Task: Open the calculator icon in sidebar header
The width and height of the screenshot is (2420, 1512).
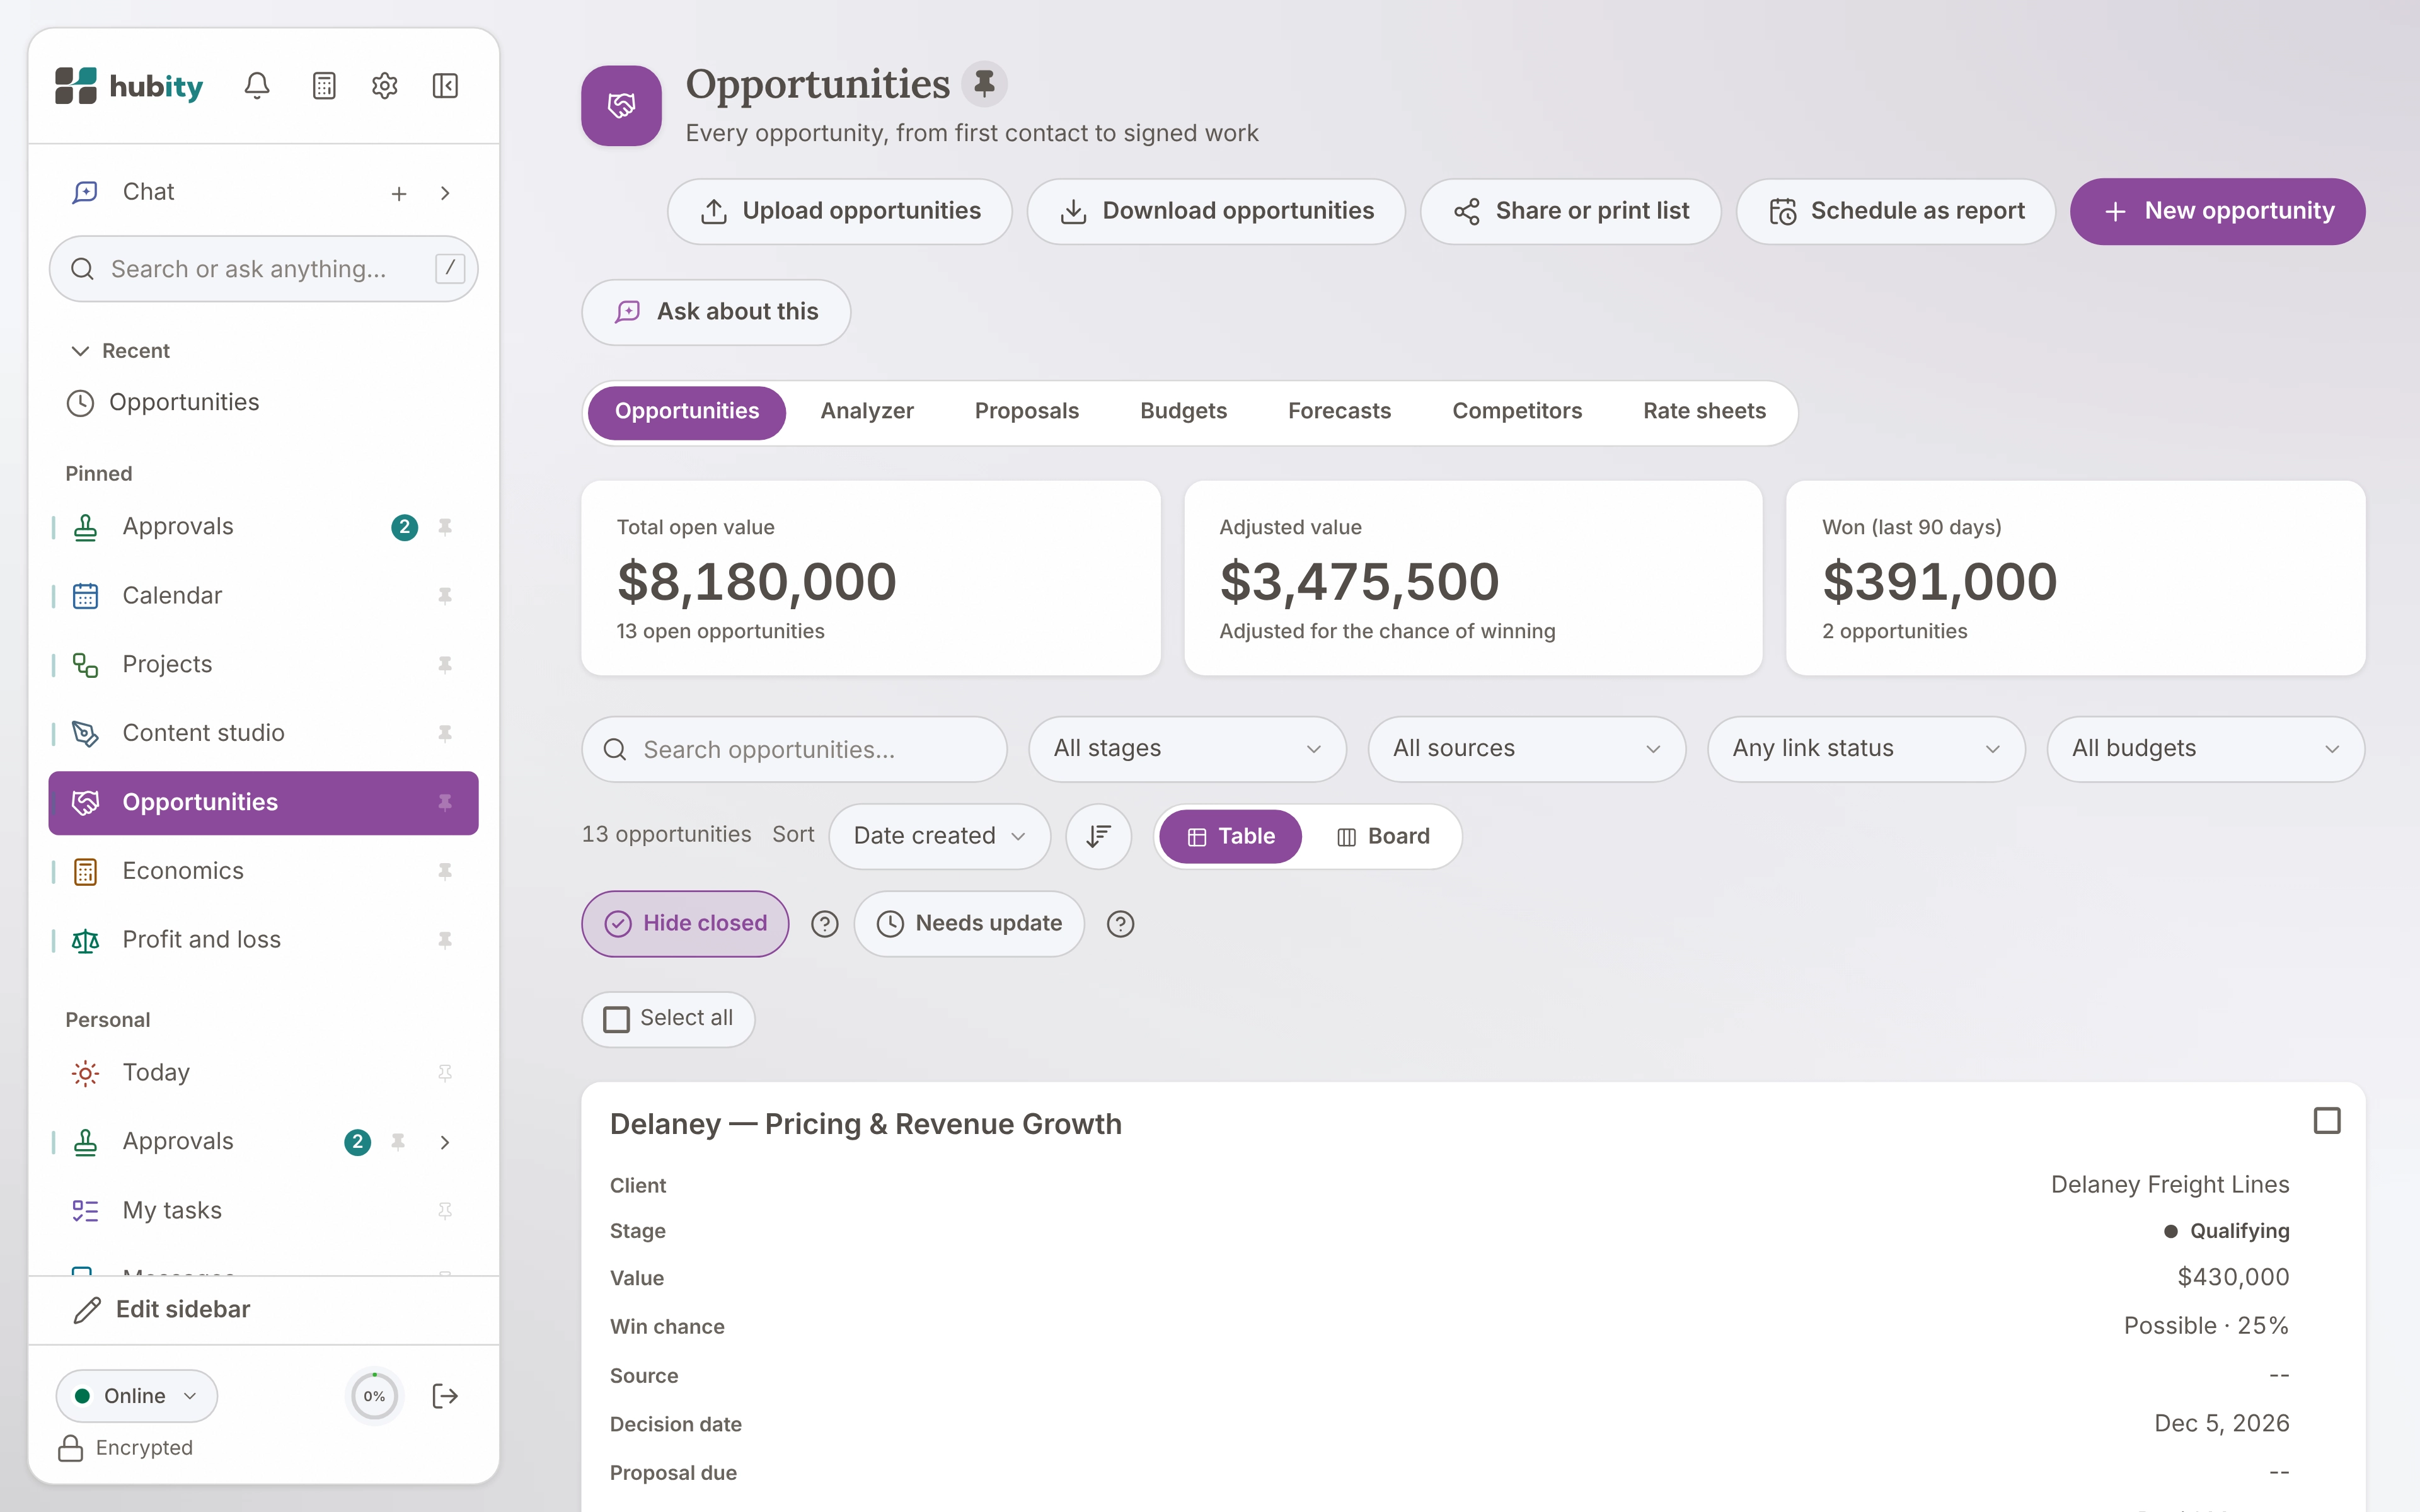Action: (324, 86)
